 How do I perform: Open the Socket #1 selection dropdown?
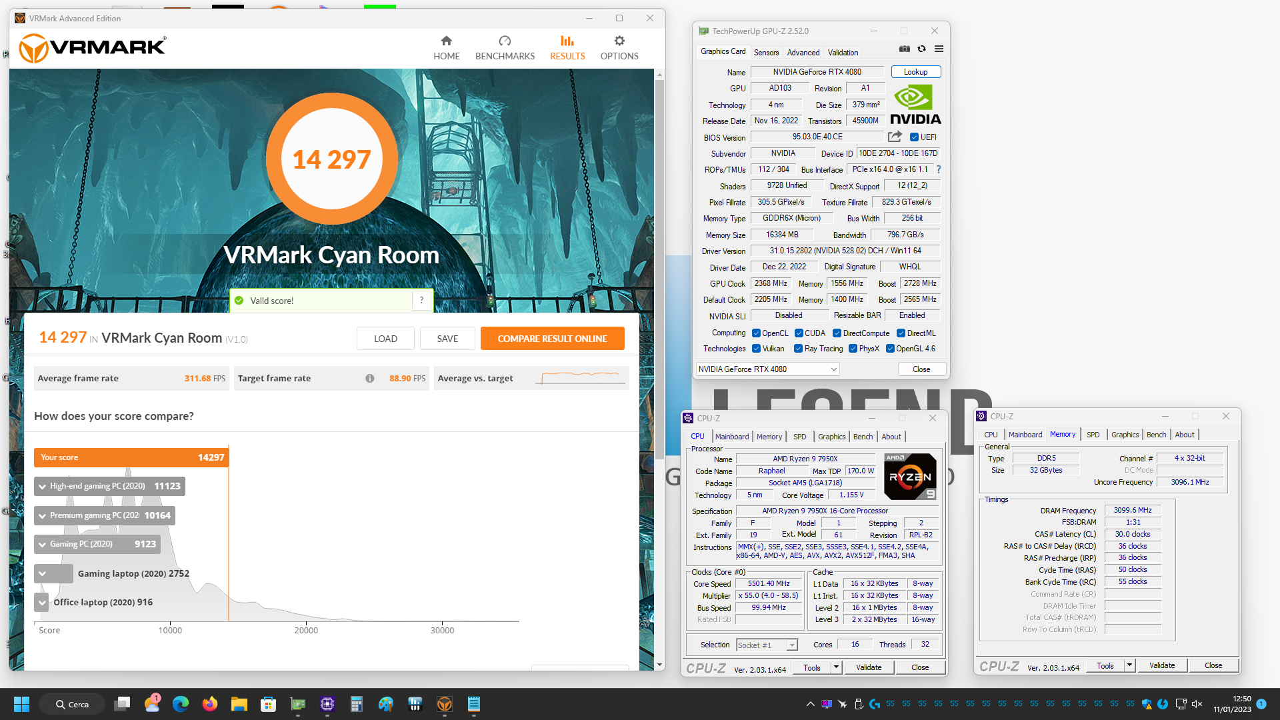tap(767, 645)
